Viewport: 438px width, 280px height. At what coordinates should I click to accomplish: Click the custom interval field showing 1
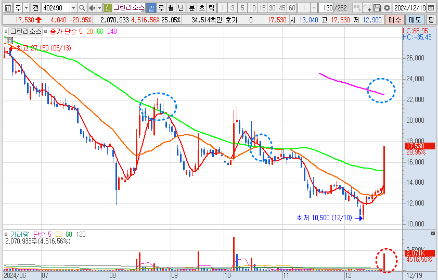304,8
